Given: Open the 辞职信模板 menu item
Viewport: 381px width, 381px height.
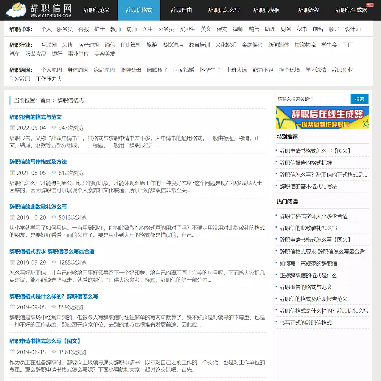Looking at the screenshot, I should pos(266,10).
